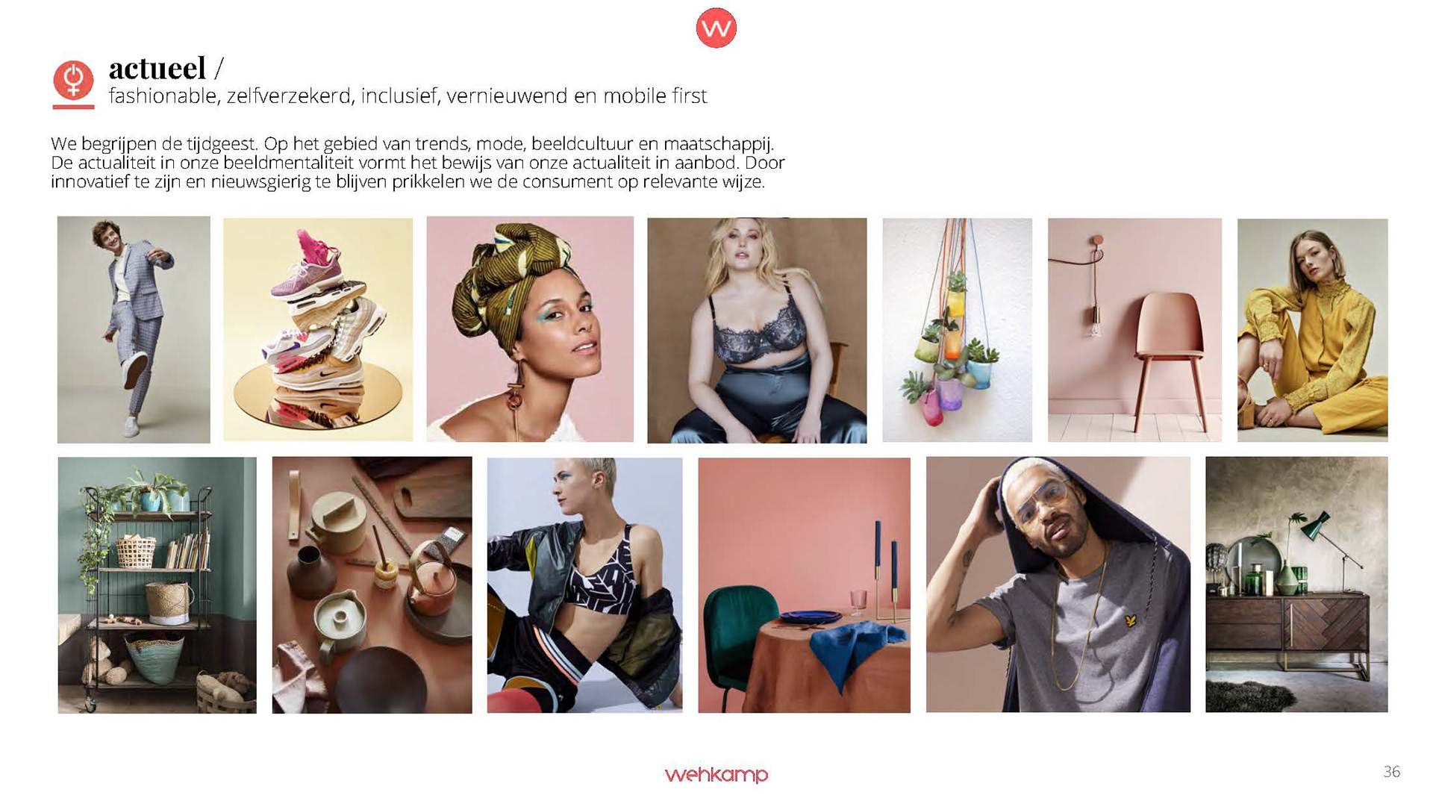Select the ceramics flat-lay image
This screenshot has width=1433, height=801.
tap(372, 585)
